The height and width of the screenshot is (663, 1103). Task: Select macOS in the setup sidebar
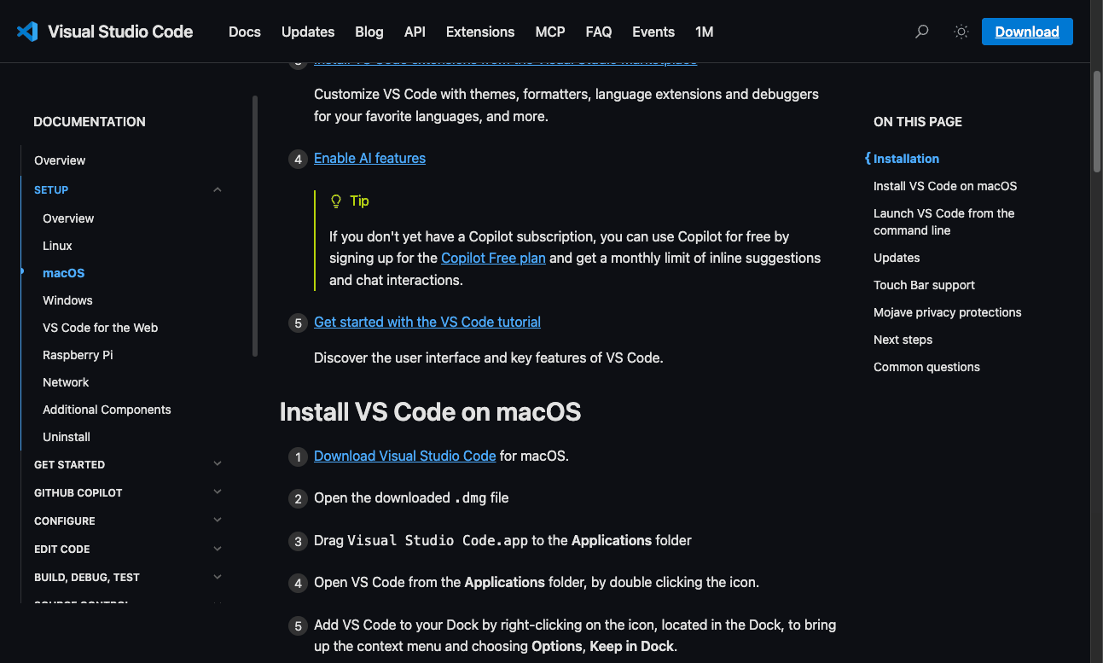(x=64, y=273)
